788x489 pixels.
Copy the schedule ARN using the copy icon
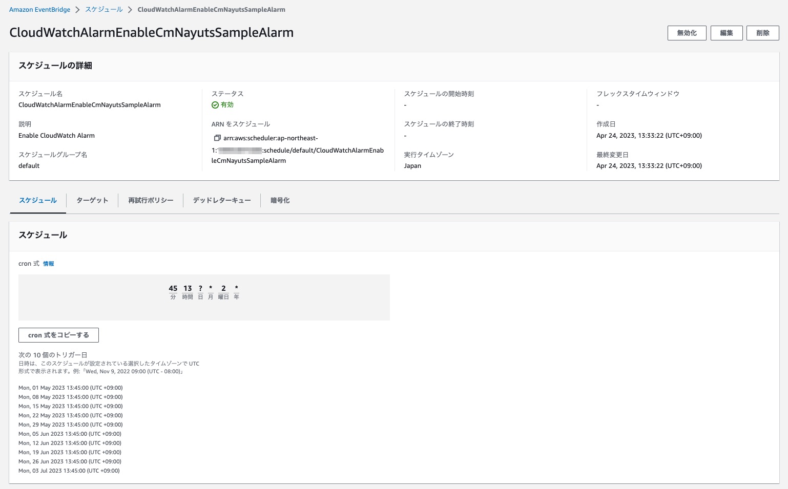point(217,137)
